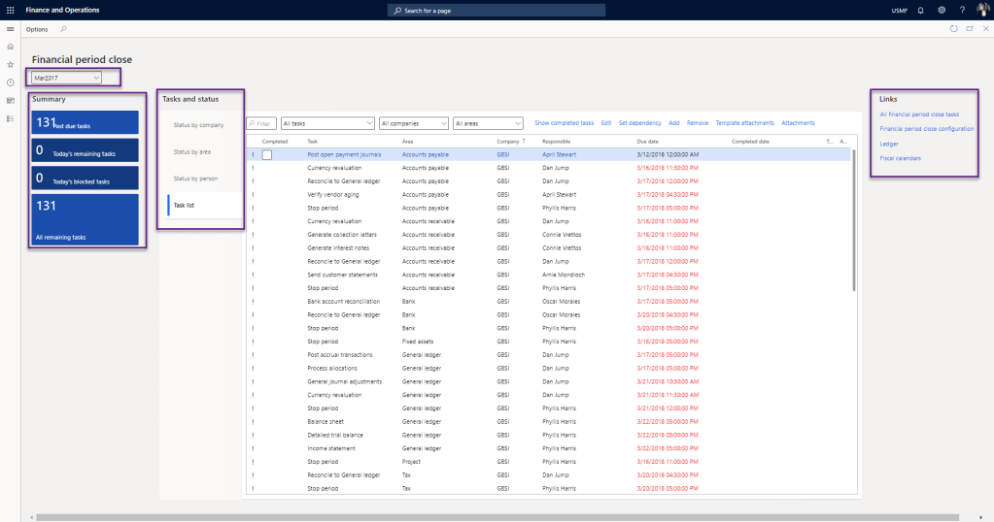Expand the All companies filter dropdown

[x=414, y=123]
